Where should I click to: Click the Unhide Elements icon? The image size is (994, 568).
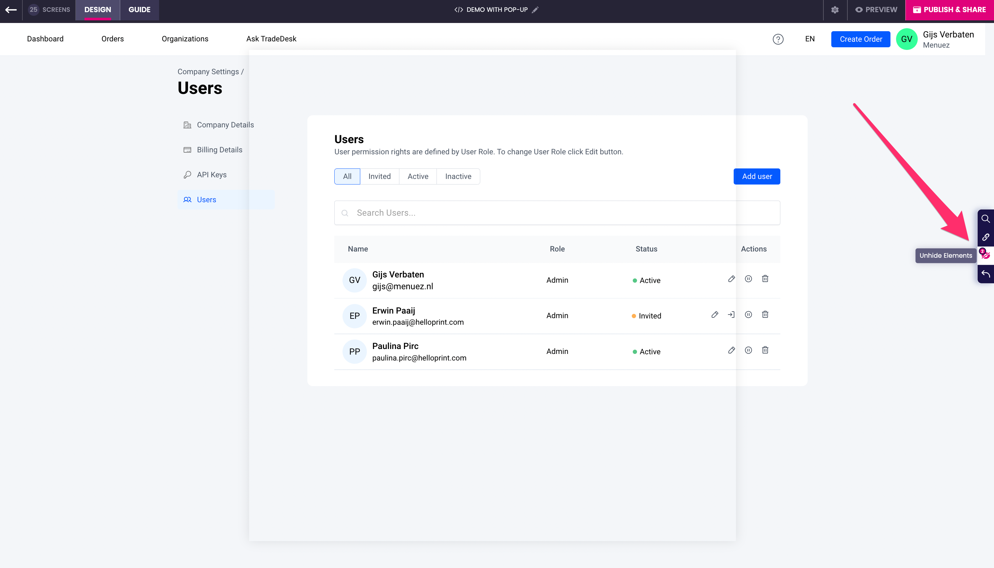point(985,255)
